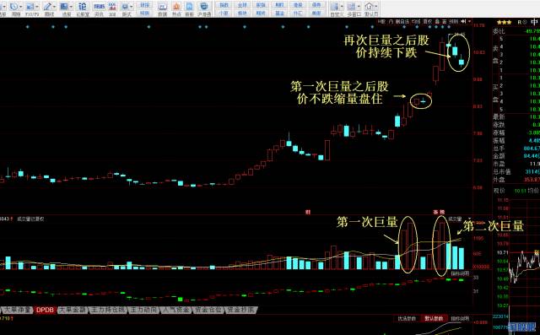Open the 自选 watchlist icon
This screenshot has height=335, width=540.
tap(162, 7)
